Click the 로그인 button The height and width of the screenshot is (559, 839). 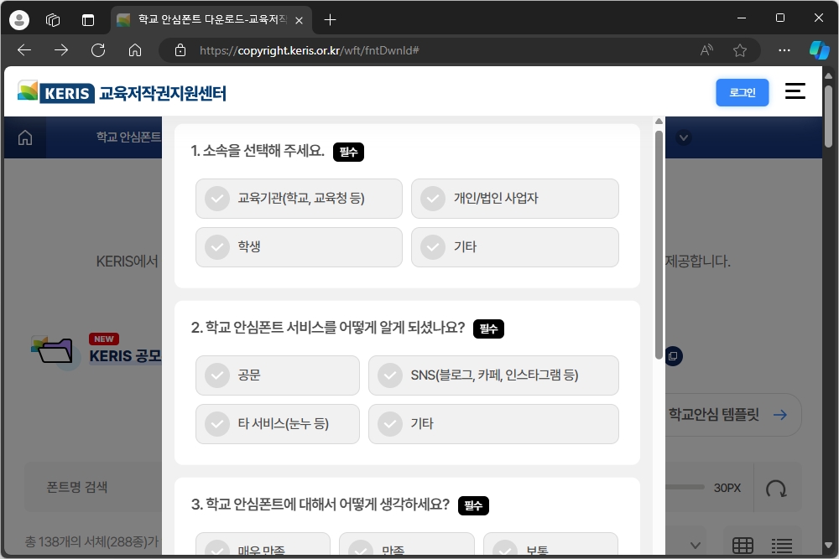pos(743,92)
